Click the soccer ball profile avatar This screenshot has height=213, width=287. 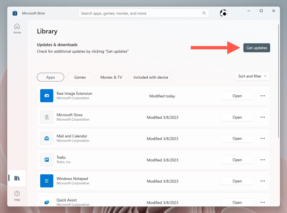pos(223,13)
